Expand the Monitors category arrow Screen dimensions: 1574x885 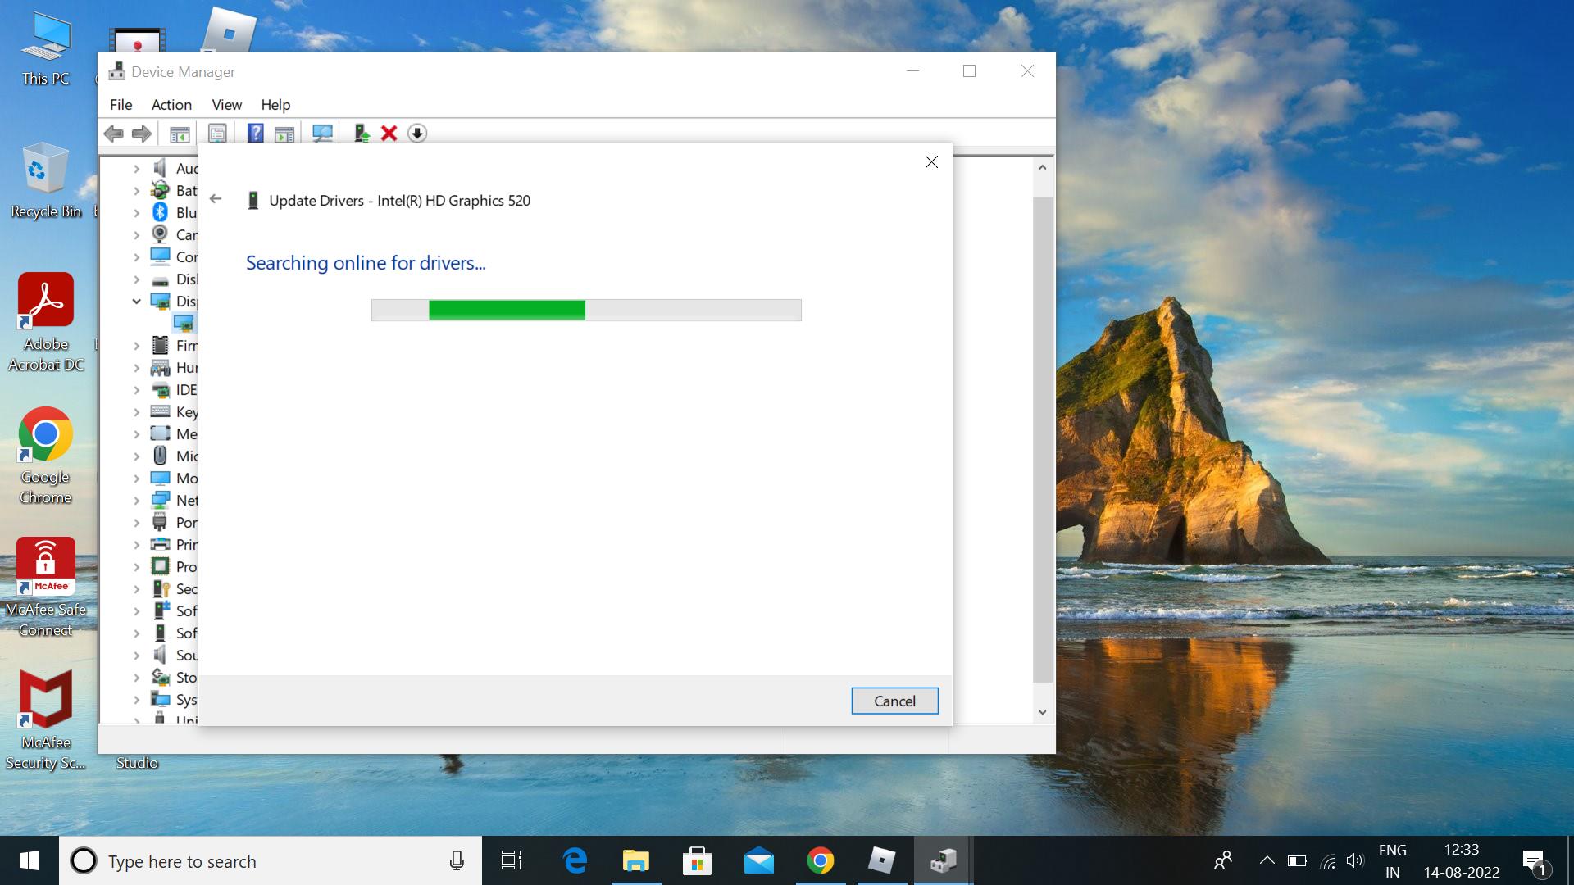137,479
